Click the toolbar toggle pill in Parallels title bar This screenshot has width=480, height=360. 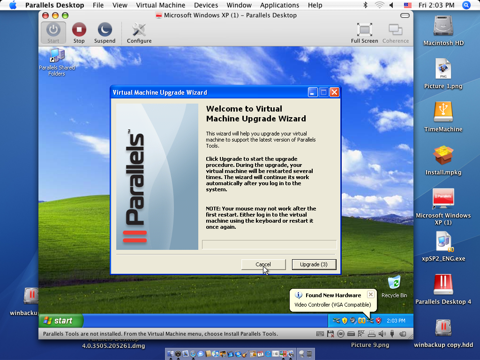405,15
